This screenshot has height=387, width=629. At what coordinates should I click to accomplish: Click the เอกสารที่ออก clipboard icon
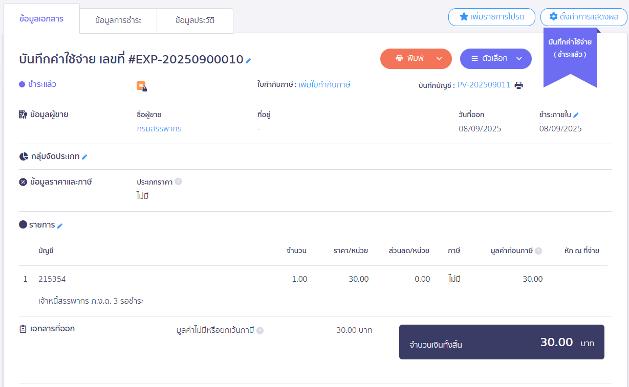point(23,329)
